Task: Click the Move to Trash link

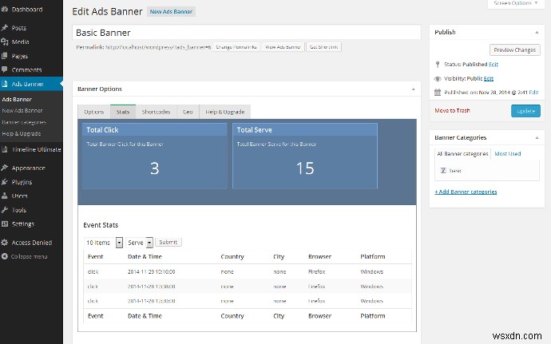Action: tap(453, 110)
